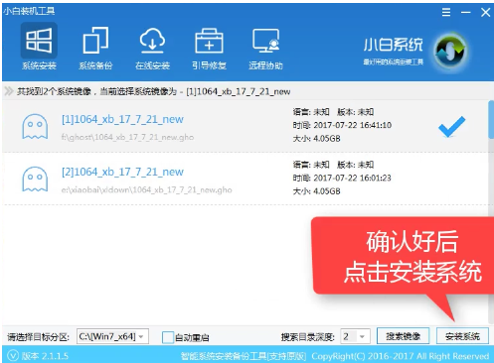This screenshot has height=363, width=494.
Task: Click the 搜索镜像 button
Action: [403, 336]
